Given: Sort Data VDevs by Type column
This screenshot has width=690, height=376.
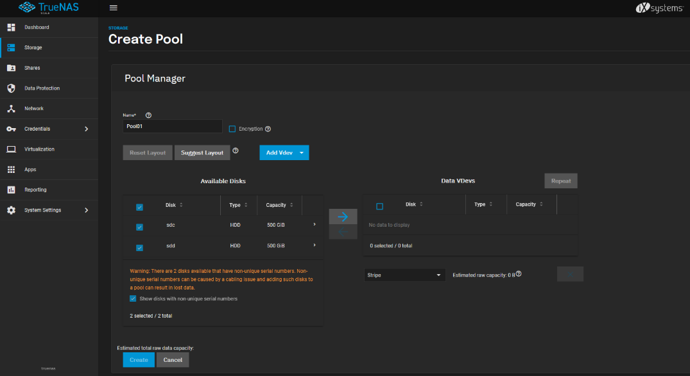Looking at the screenshot, I should 483,204.
